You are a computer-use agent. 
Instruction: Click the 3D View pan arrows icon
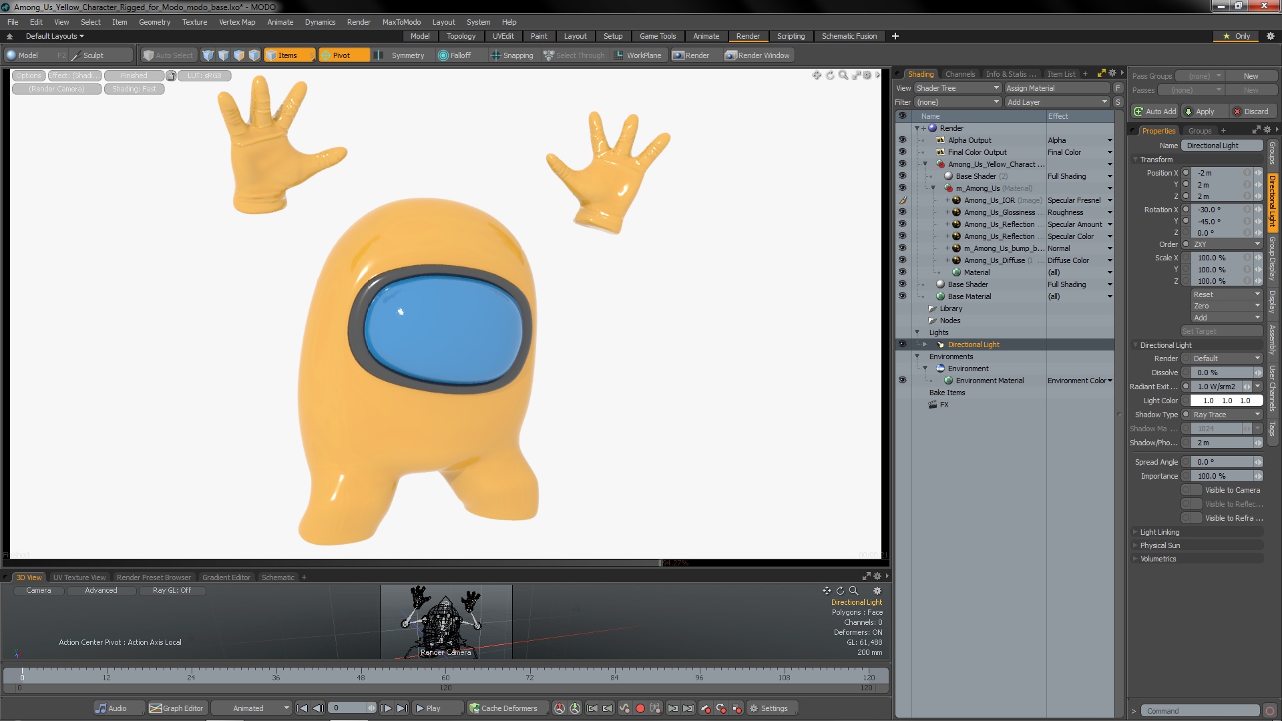[x=827, y=591]
